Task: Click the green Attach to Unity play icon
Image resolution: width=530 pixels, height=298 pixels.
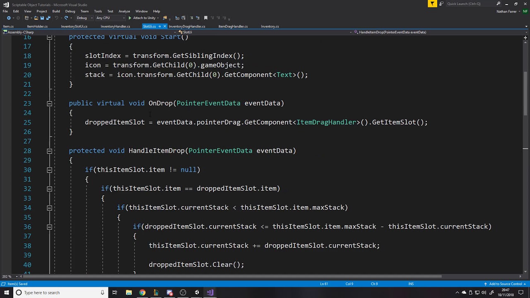Action: coord(130,18)
